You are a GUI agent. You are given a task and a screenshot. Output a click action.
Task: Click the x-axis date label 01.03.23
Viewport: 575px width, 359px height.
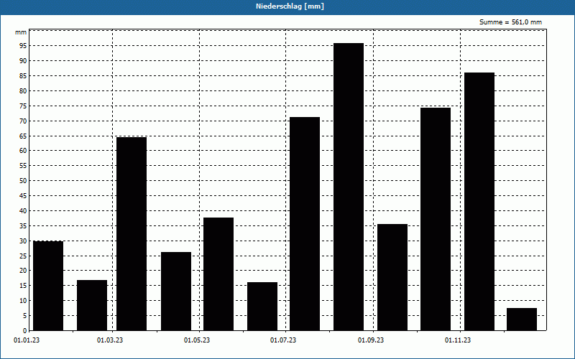pyautogui.click(x=110, y=340)
